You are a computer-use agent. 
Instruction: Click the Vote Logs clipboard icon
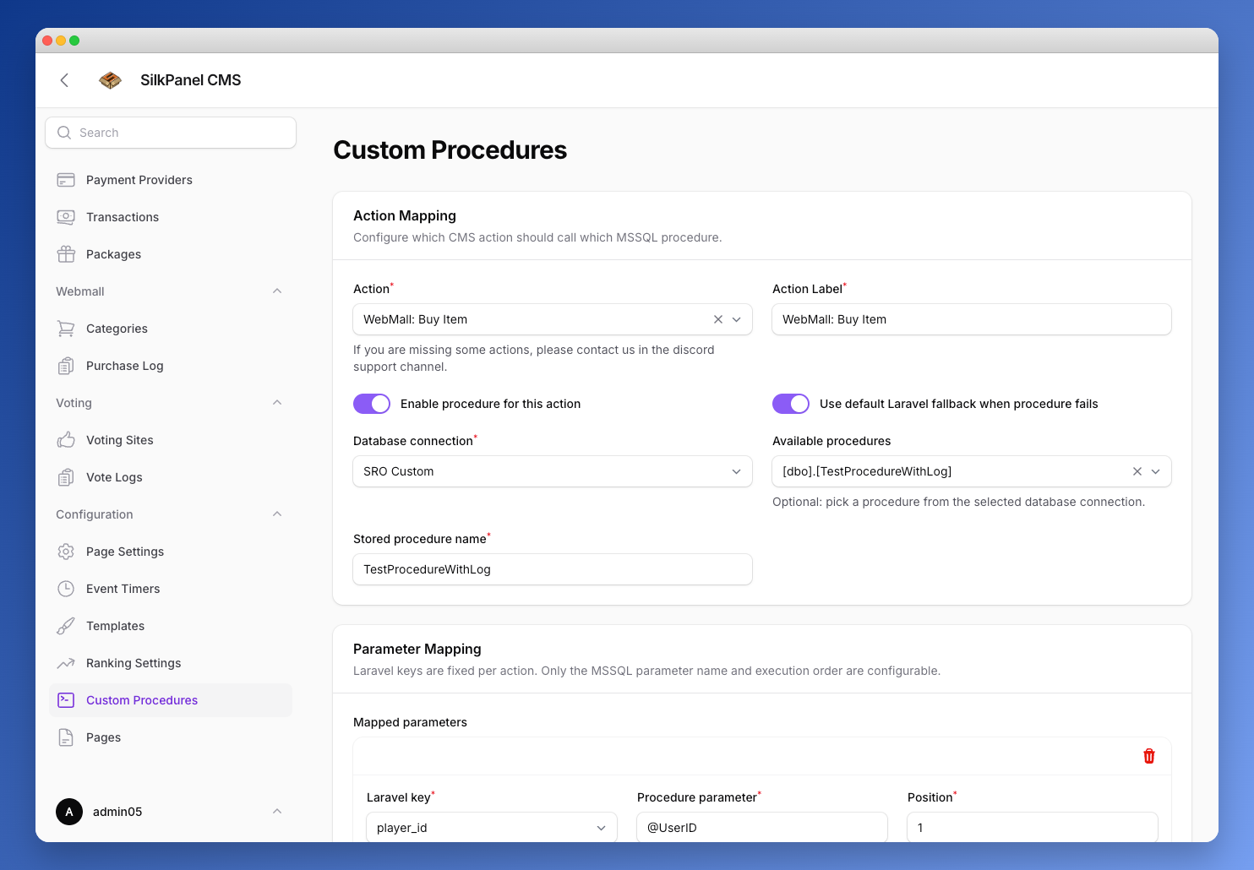[x=66, y=477]
